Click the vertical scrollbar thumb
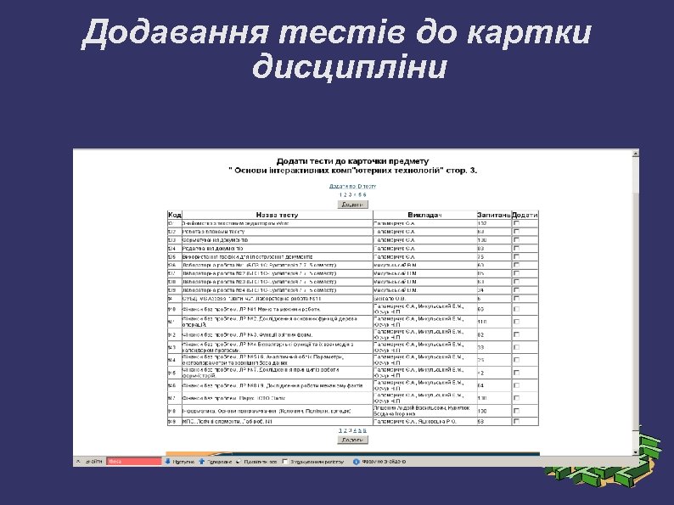 pos(635,310)
